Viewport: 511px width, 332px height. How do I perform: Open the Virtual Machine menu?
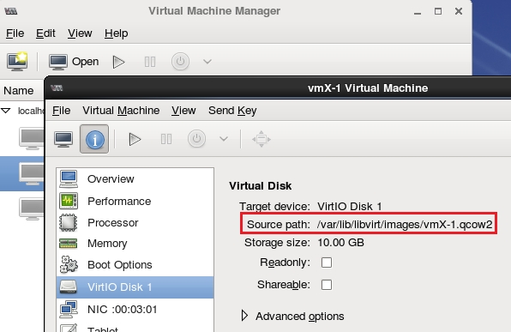click(121, 111)
